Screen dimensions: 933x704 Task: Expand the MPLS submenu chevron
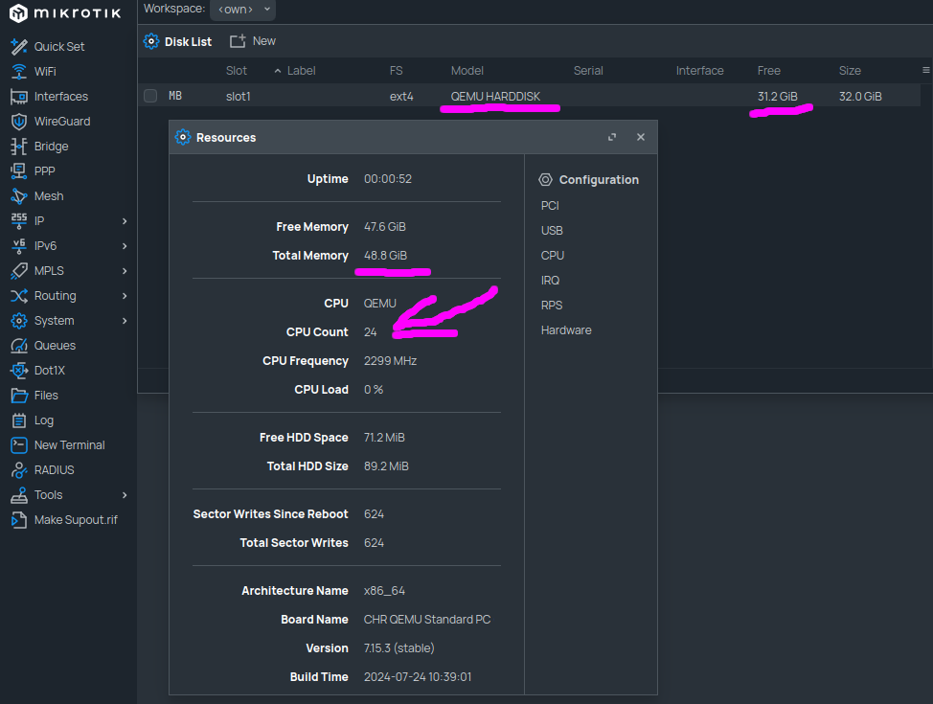125,271
